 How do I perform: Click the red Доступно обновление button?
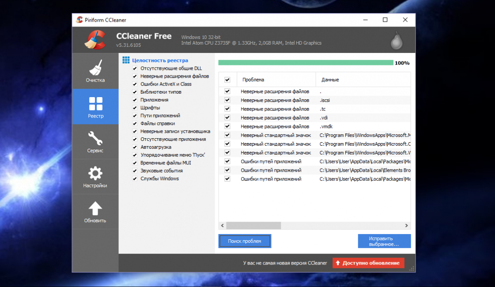click(368, 263)
